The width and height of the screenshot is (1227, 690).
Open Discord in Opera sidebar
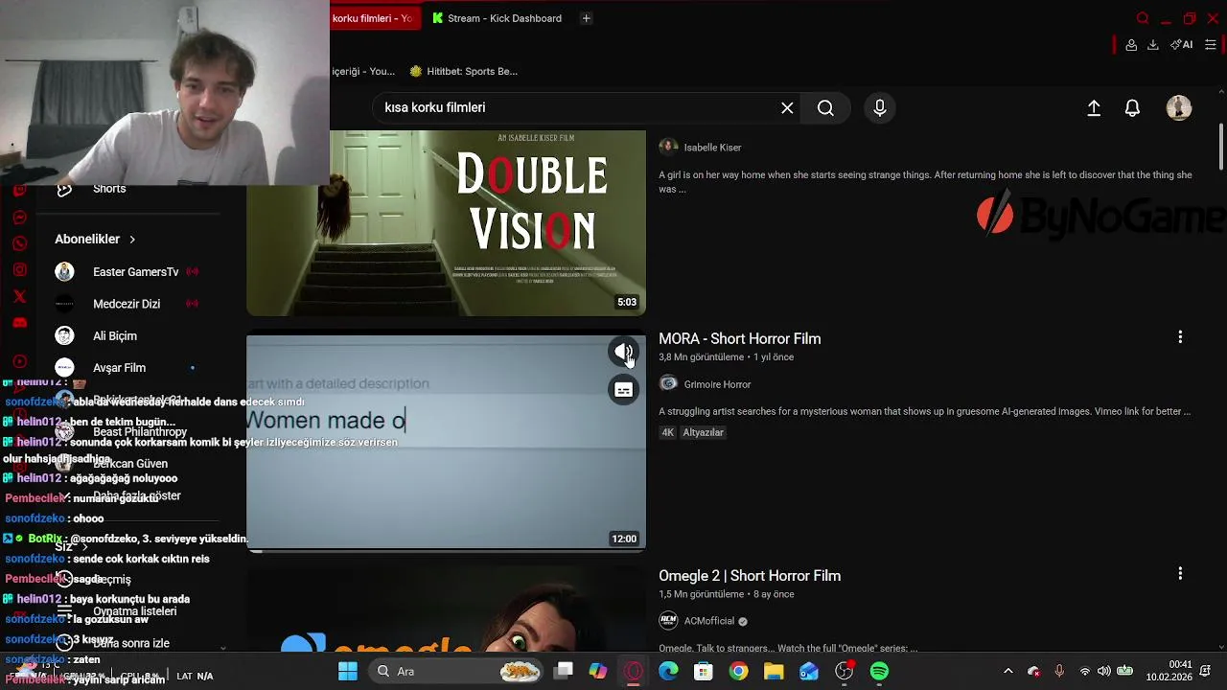pyautogui.click(x=19, y=323)
